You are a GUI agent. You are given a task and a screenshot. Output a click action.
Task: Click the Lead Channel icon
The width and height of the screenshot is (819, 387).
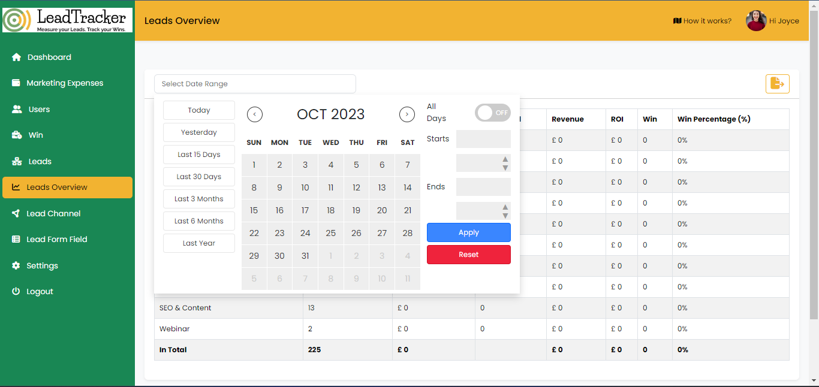pyautogui.click(x=16, y=214)
